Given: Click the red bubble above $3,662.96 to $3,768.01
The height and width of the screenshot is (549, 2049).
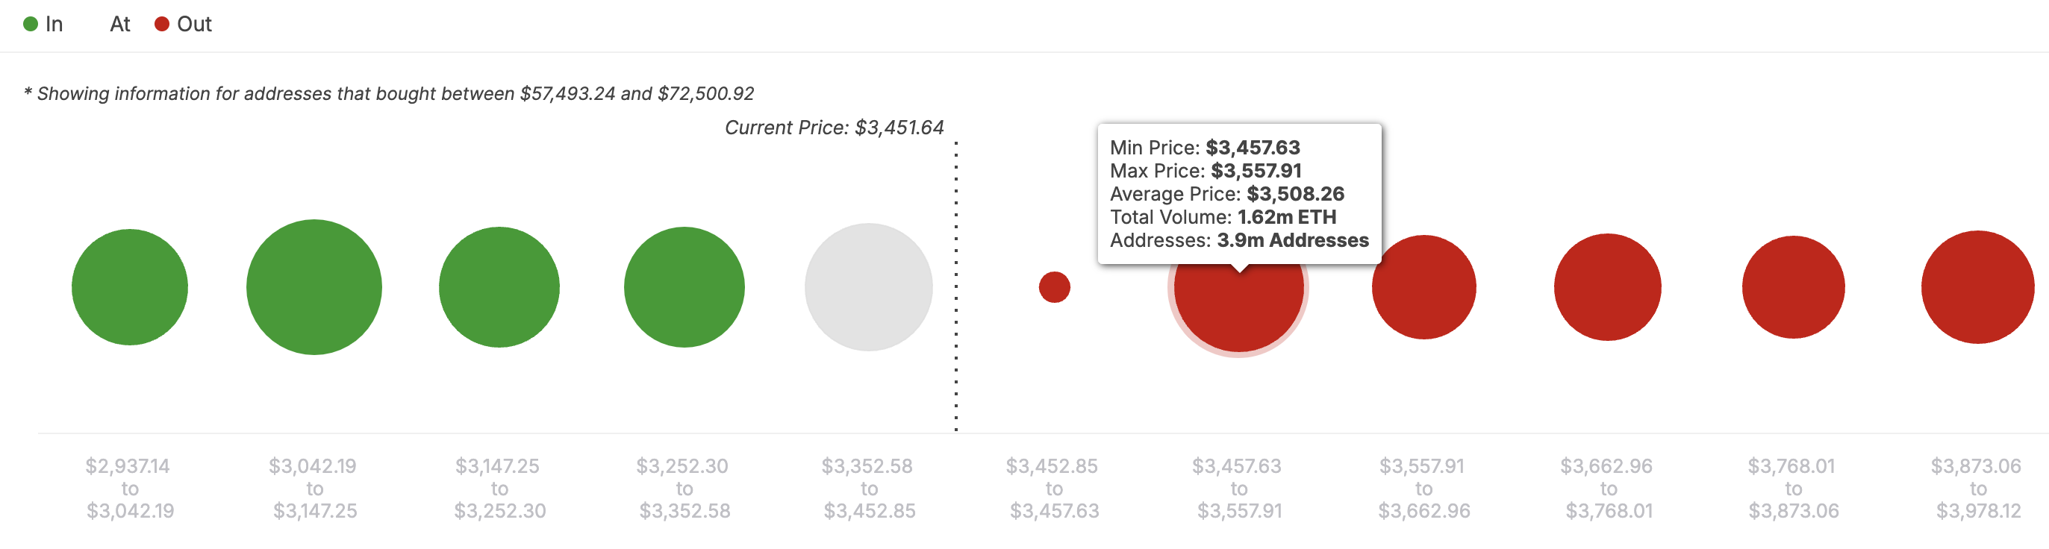Looking at the screenshot, I should point(1608,287).
